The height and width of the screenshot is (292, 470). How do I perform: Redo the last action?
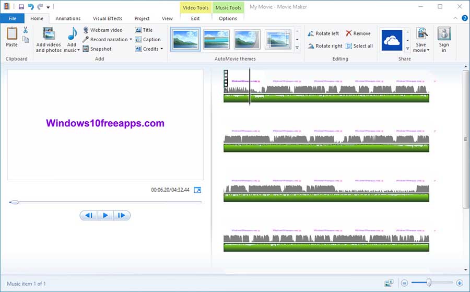coord(40,7)
